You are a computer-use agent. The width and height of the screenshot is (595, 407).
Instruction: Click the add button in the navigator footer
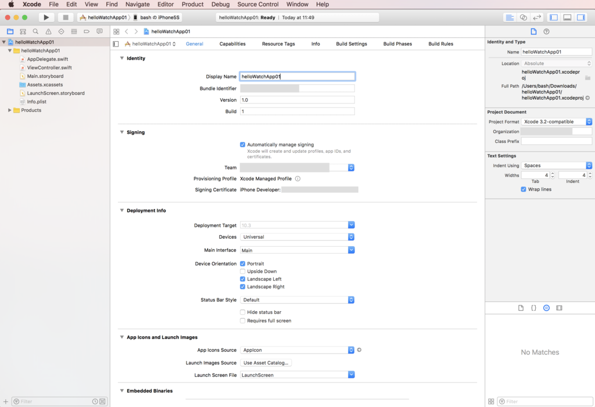click(6, 401)
